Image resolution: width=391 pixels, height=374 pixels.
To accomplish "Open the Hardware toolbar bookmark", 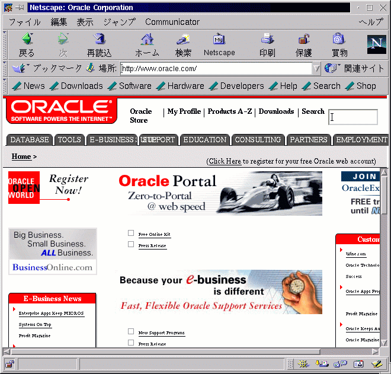I will (180, 86).
